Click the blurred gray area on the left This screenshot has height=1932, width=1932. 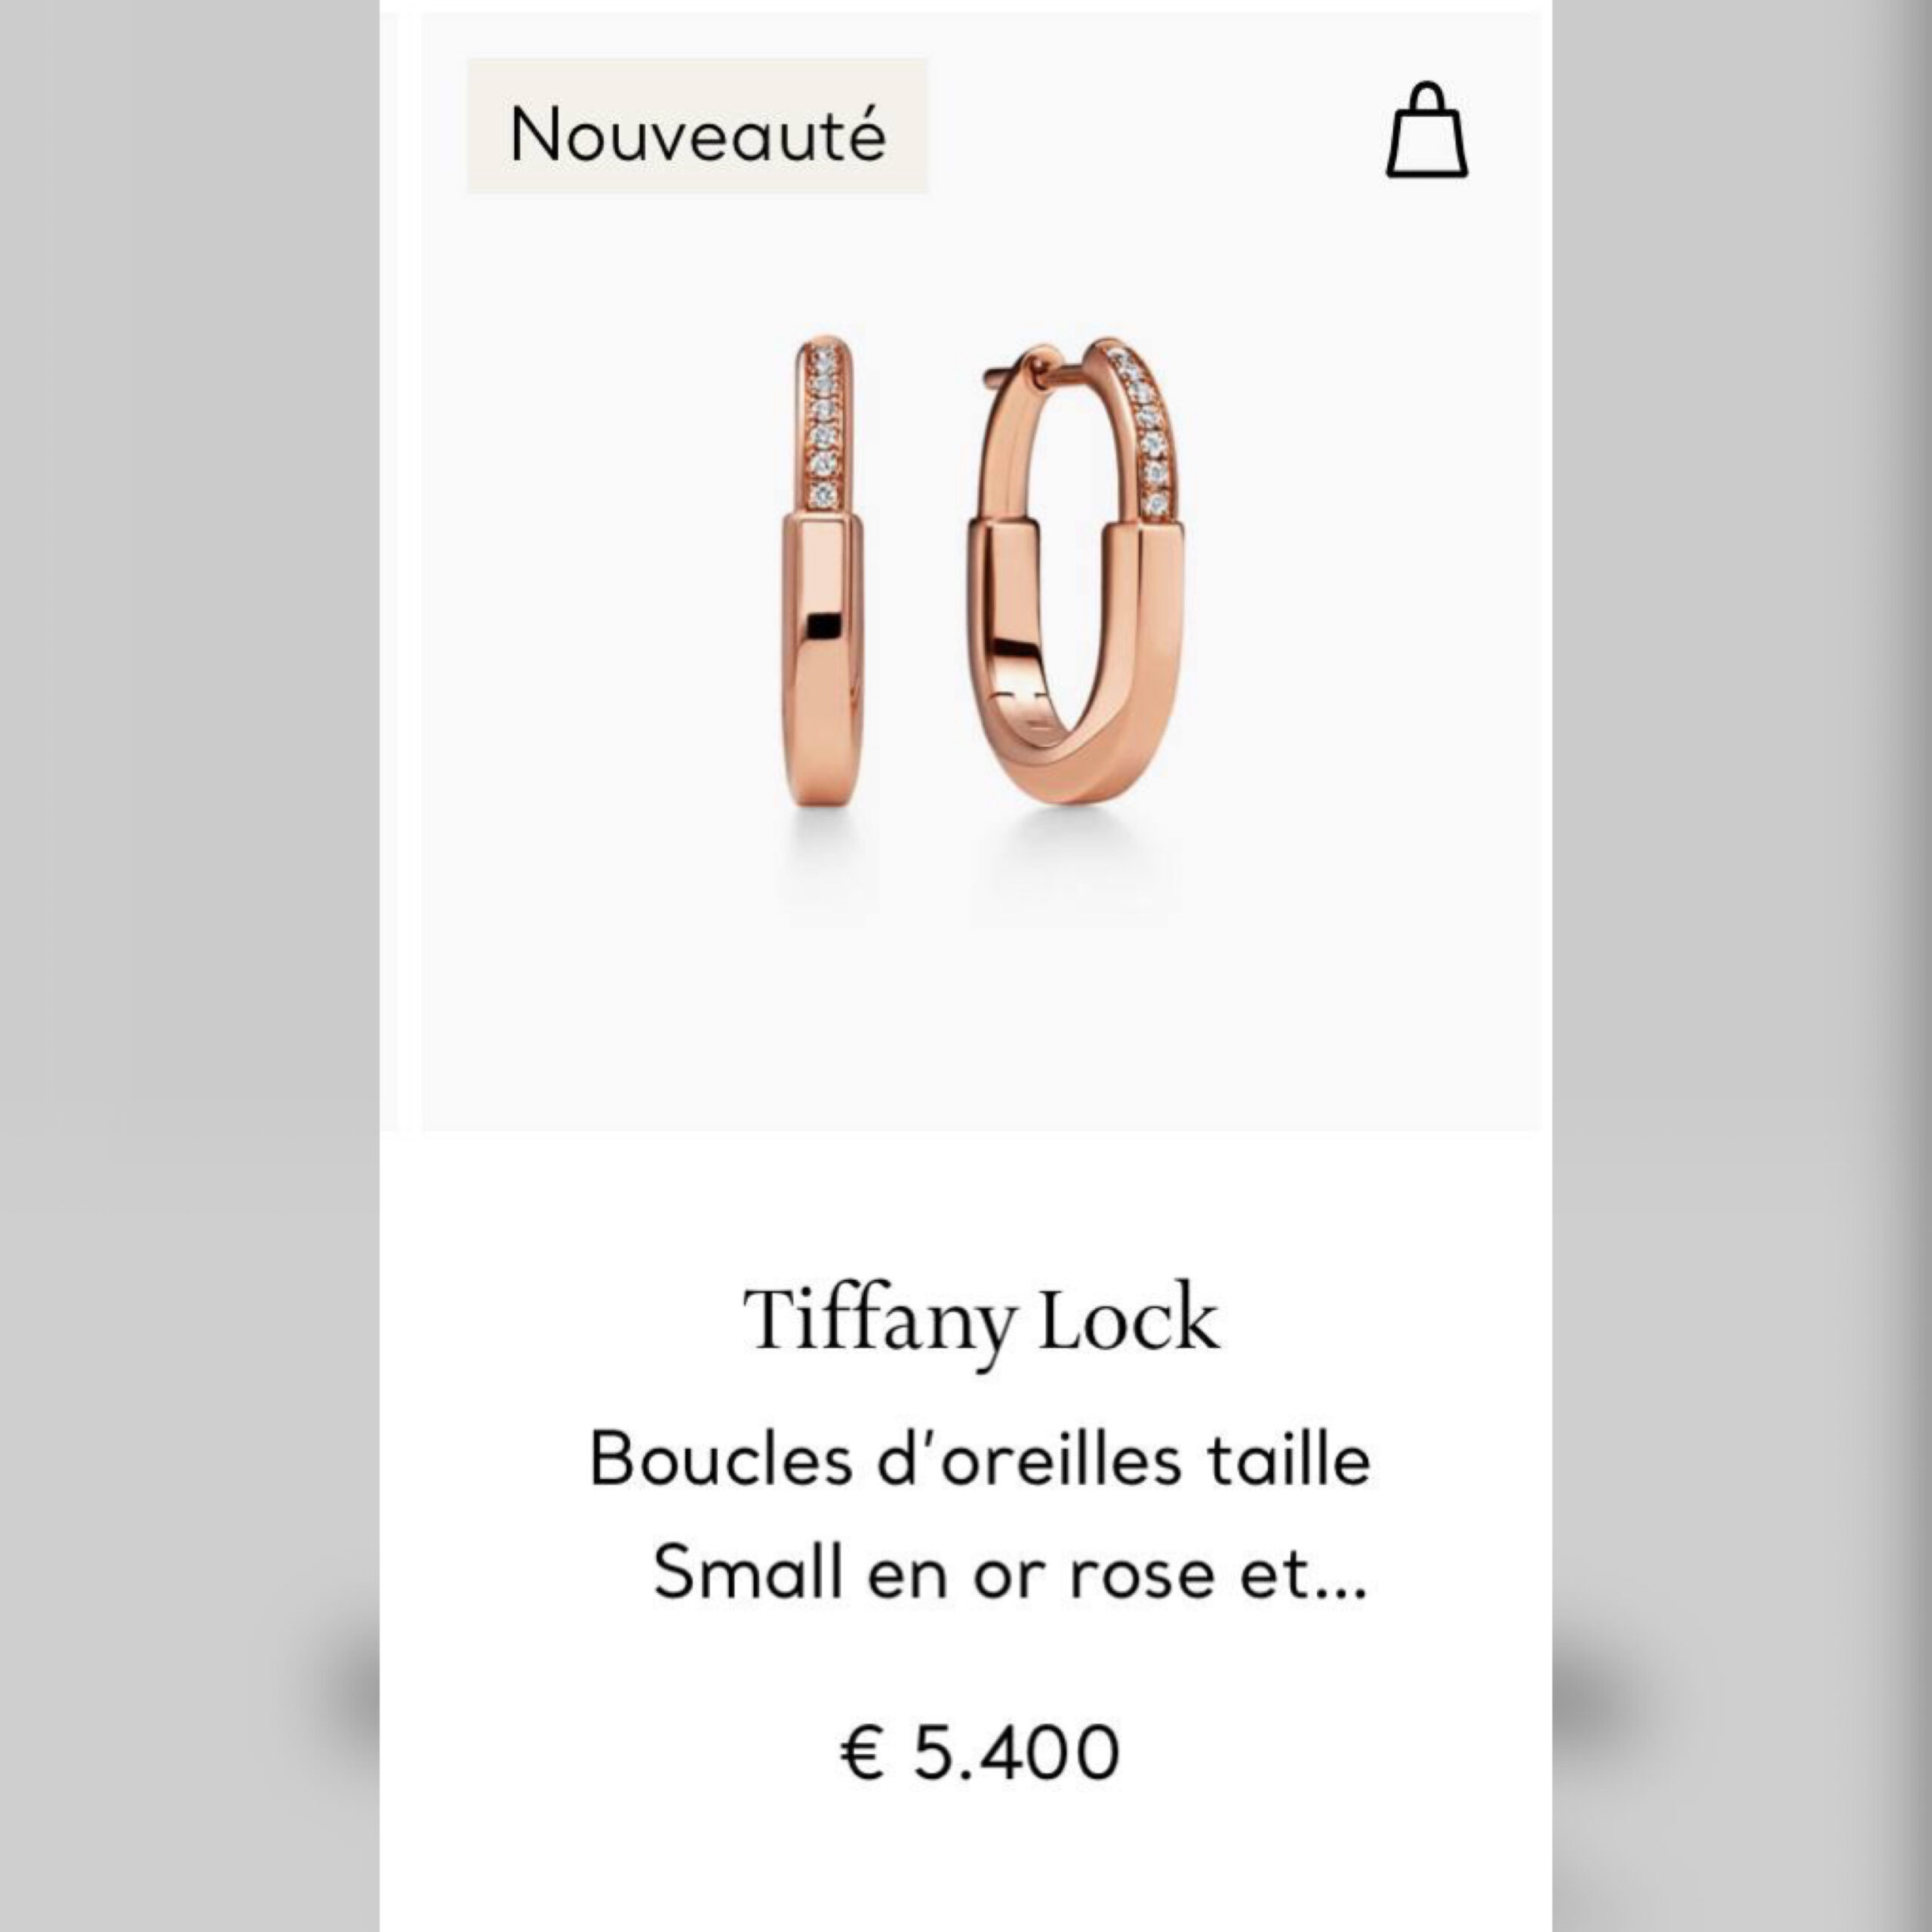[190, 966]
